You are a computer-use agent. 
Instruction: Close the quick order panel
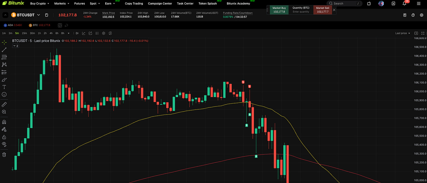pyautogui.click(x=334, y=10)
